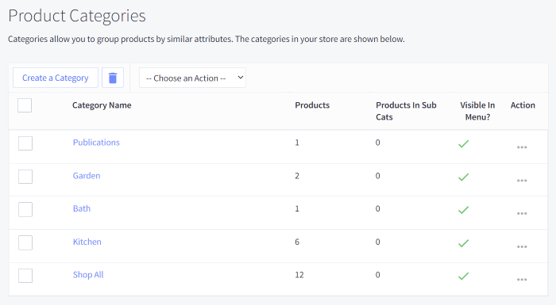The height and width of the screenshot is (305, 556).
Task: Toggle menu visibility checkmark for Bath
Action: (463, 210)
